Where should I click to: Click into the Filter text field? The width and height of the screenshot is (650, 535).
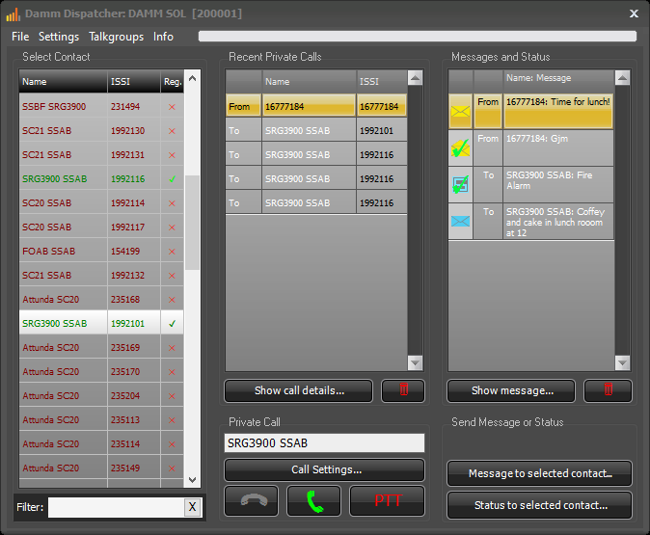pos(116,507)
